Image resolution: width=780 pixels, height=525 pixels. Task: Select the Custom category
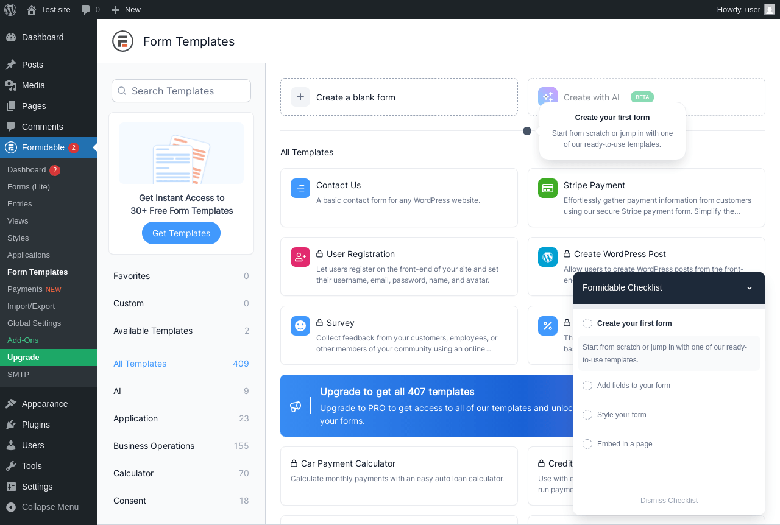click(x=181, y=303)
